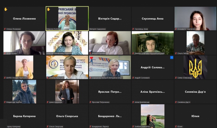Viewport: 217px width, 128px height.
Task: Click muted mic icon beside Скусинець Анна
Action: point(133,29)
